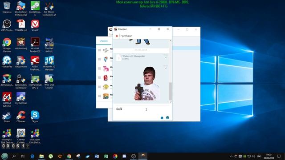Show hidden system tray icons chevron

(231, 156)
